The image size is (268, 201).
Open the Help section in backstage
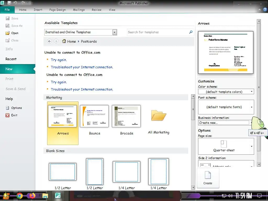point(9,99)
